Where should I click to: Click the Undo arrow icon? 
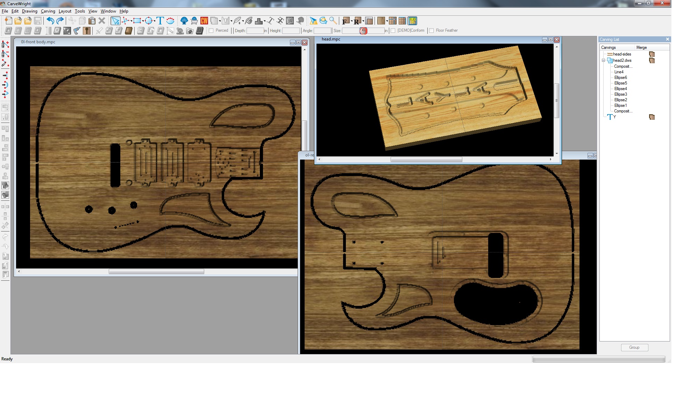click(50, 21)
